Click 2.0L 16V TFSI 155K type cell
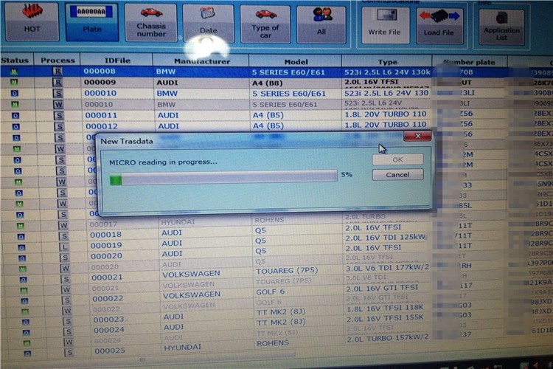 tap(385, 318)
